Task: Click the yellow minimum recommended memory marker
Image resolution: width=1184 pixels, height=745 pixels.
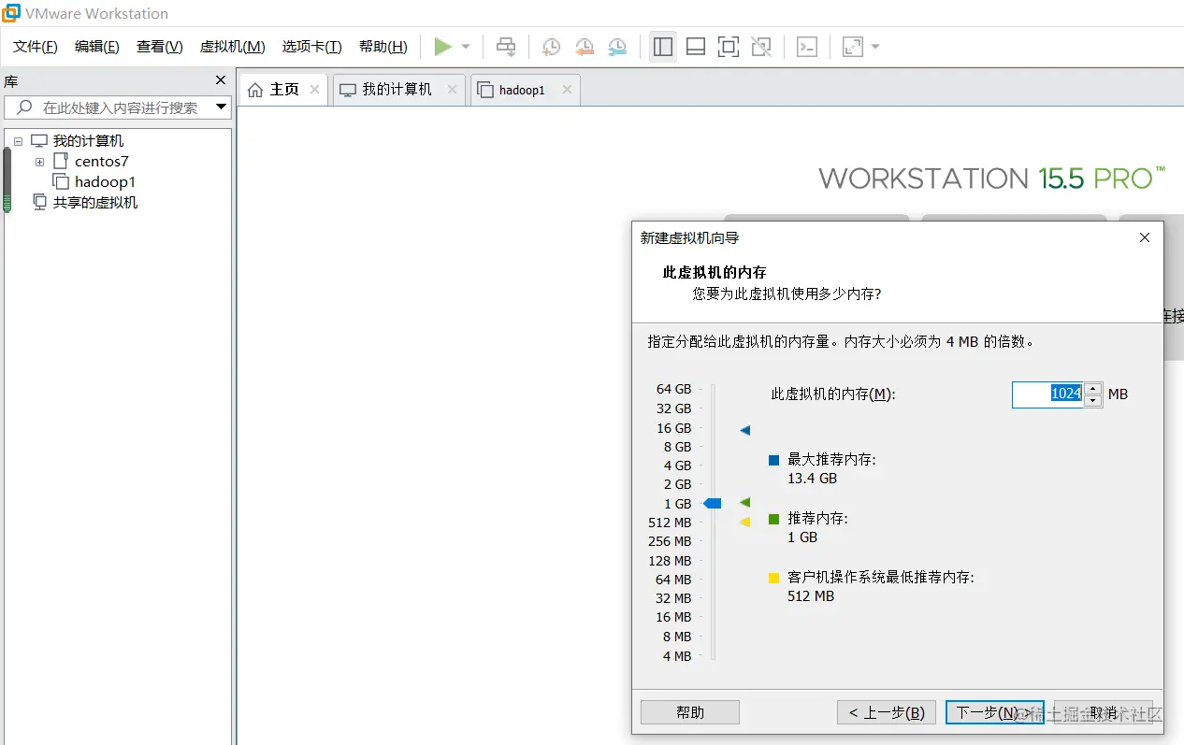Action: point(745,523)
